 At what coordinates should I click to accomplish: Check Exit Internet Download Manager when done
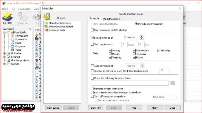[x=92, y=92]
